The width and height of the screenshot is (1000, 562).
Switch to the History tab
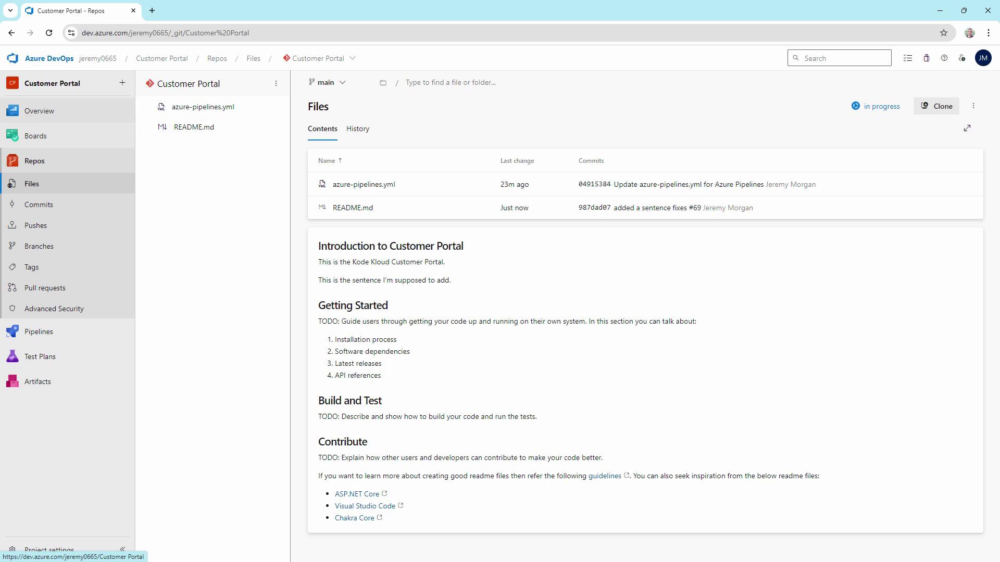pyautogui.click(x=358, y=129)
